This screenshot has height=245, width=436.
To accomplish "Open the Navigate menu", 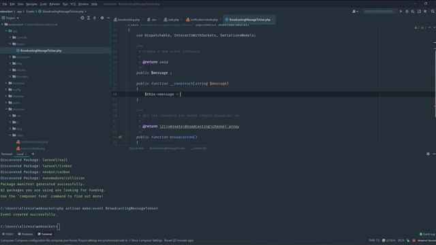I will click(31, 4).
